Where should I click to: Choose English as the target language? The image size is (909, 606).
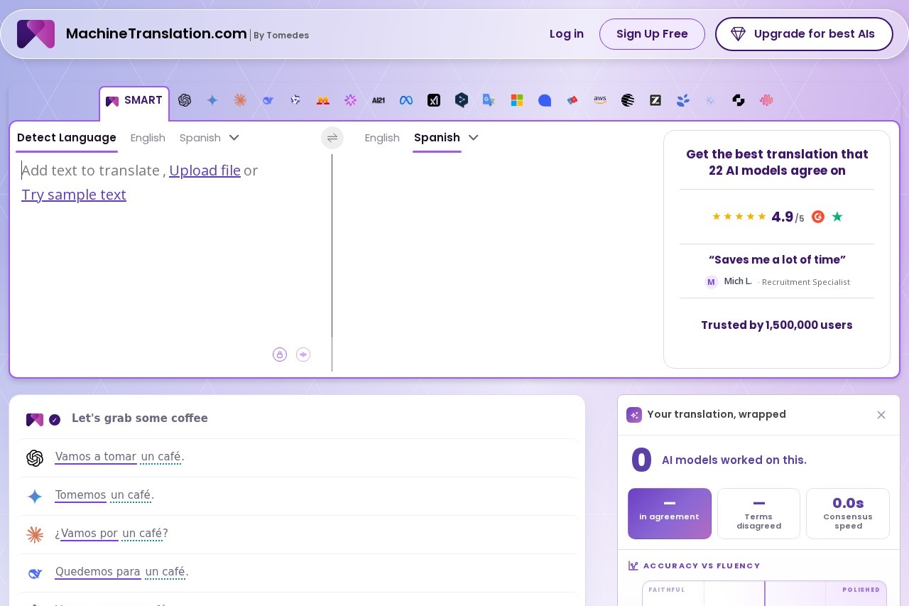pos(382,138)
